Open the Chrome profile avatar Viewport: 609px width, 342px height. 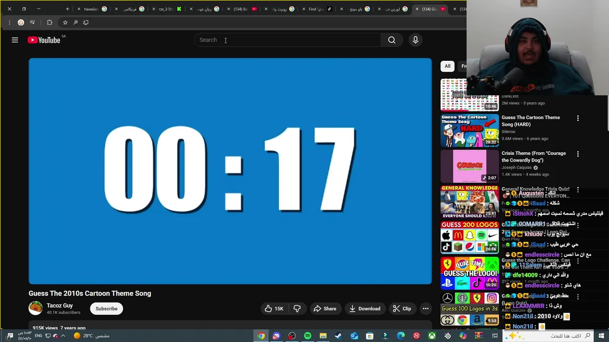[21, 22]
